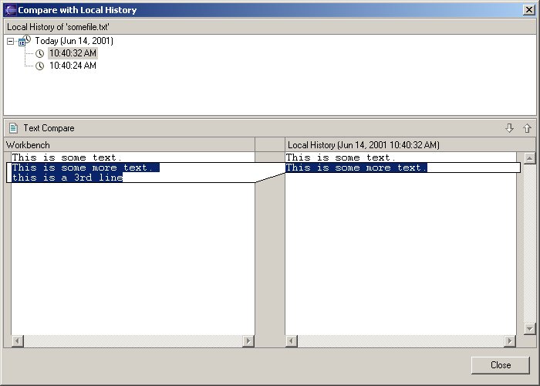Select the 10:40:24 AM history entry
Image resolution: width=540 pixels, height=386 pixels.
(x=73, y=66)
